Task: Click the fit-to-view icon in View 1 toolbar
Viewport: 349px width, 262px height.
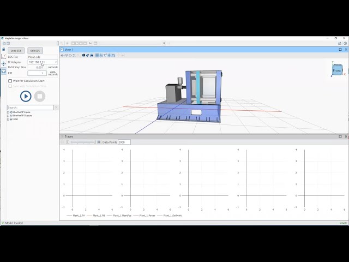Action: 74,55
